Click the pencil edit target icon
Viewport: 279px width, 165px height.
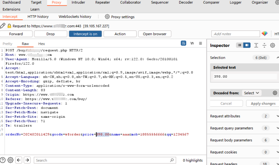pos(3,26)
